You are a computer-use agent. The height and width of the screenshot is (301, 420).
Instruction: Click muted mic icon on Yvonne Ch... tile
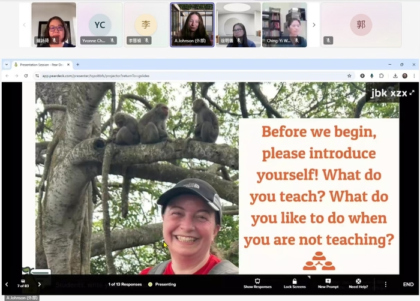(x=112, y=40)
